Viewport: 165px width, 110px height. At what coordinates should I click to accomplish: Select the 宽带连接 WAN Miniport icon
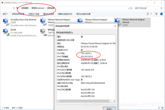pos(43,32)
